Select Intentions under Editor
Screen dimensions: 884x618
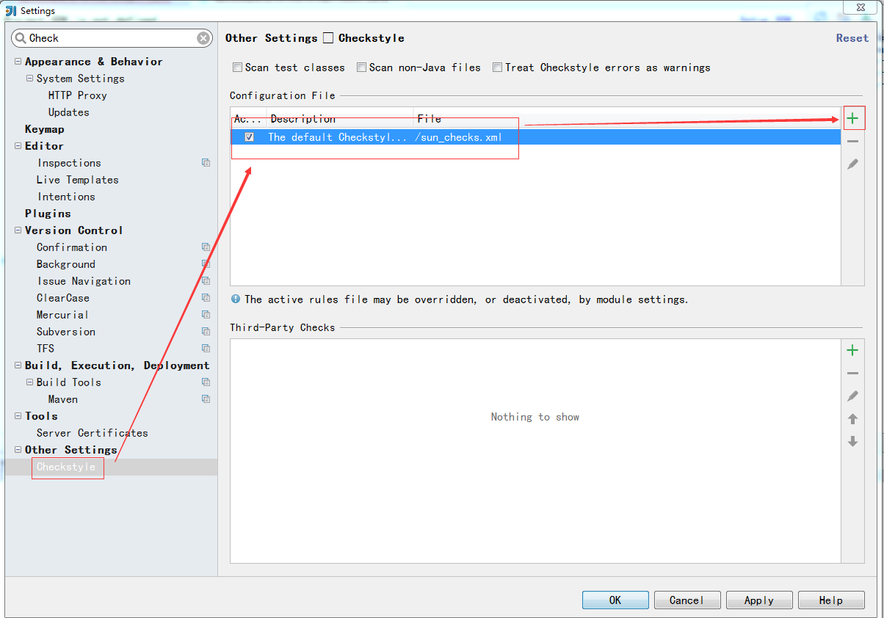pyautogui.click(x=66, y=197)
